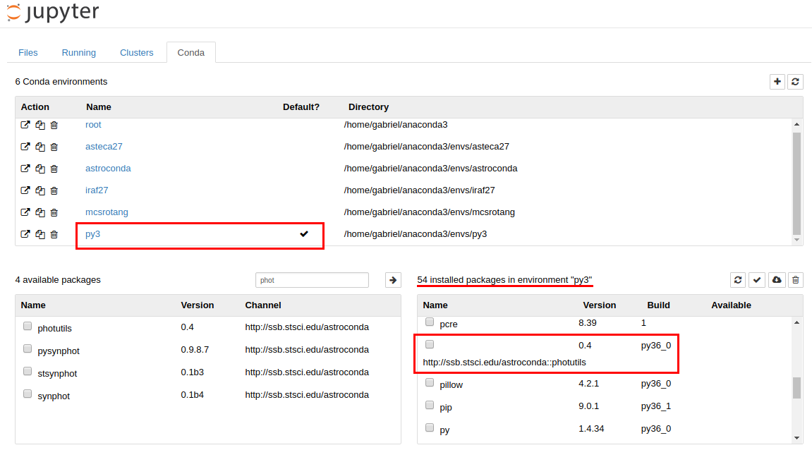Viewport: 812px width, 450px height.
Task: Click the synphot channel URL cell
Action: coord(307,394)
